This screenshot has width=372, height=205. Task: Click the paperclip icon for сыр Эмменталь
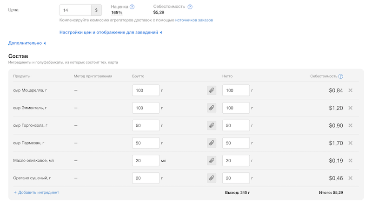[x=212, y=108]
